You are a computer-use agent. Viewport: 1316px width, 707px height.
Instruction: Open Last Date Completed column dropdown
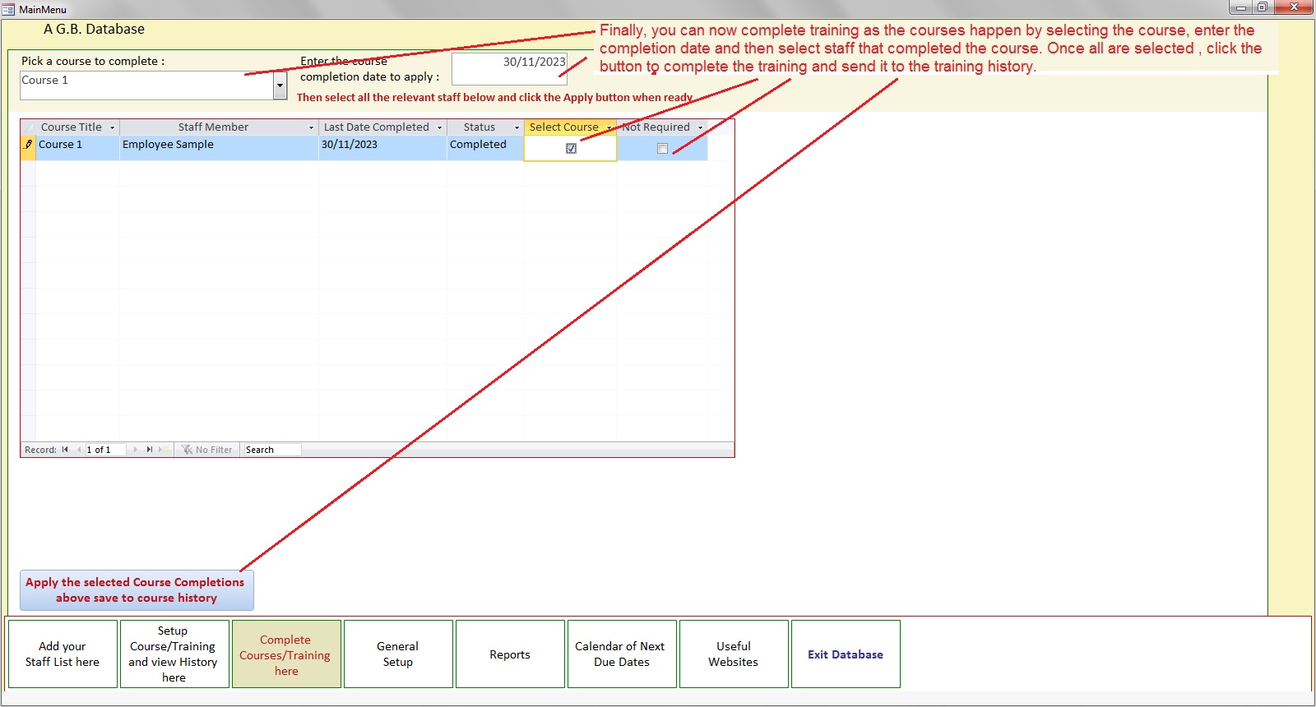[439, 127]
